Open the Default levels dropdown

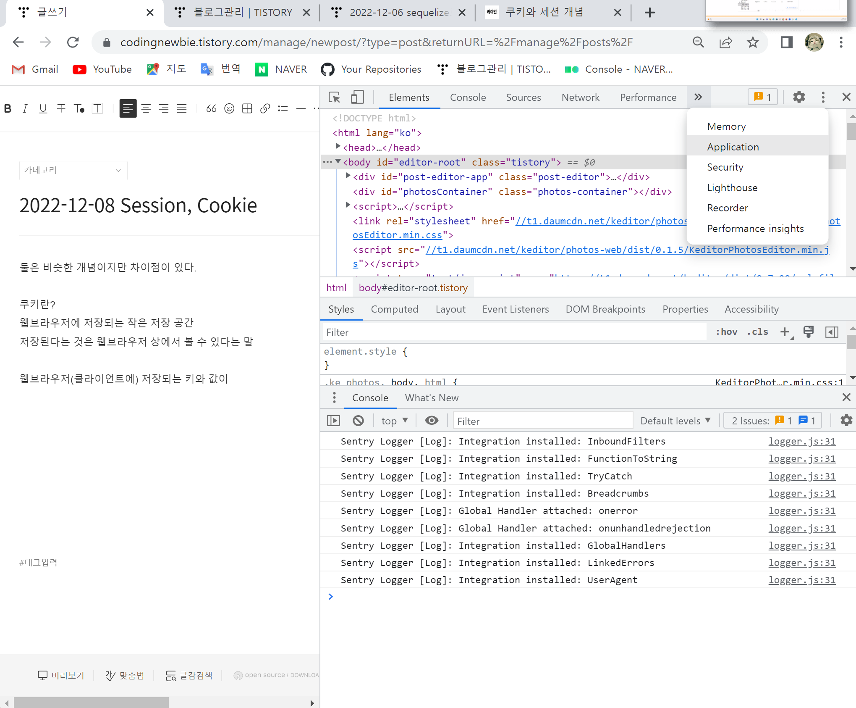(675, 421)
